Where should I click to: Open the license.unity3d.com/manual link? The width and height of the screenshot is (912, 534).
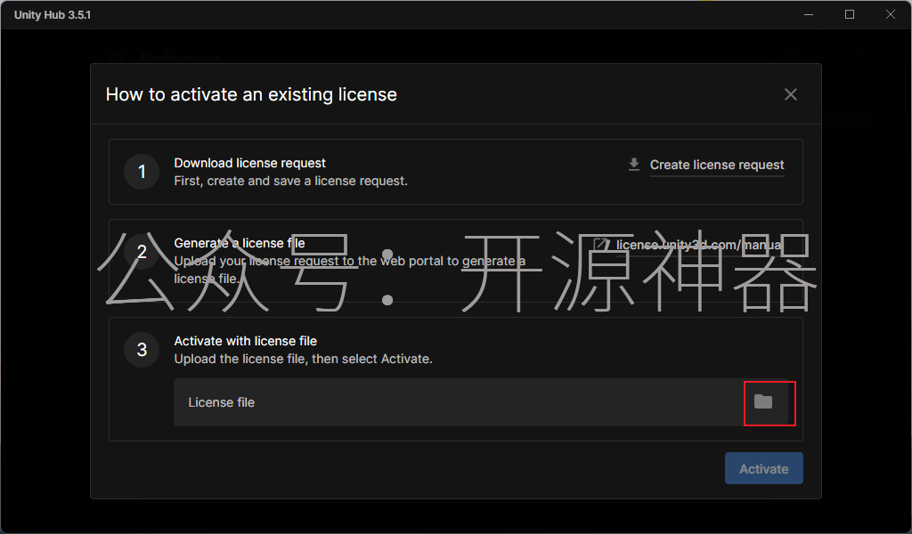[698, 245]
